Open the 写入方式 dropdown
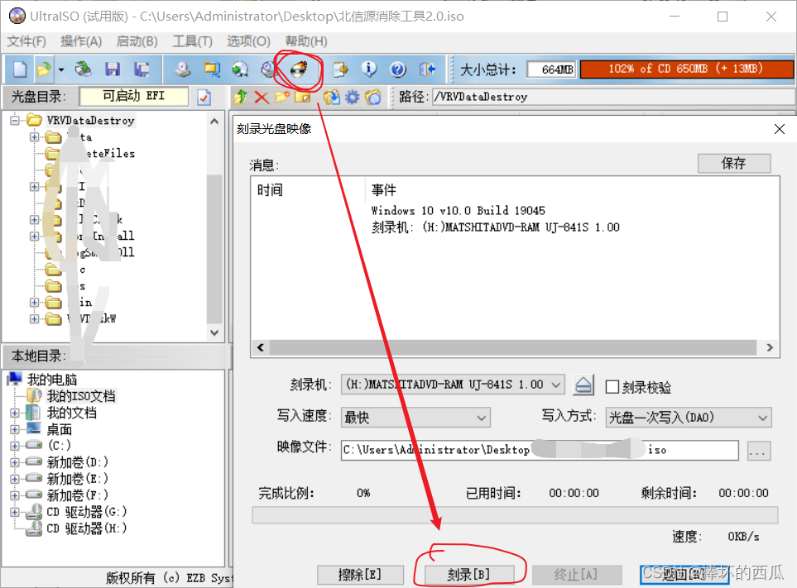This screenshot has width=797, height=588. (x=762, y=418)
